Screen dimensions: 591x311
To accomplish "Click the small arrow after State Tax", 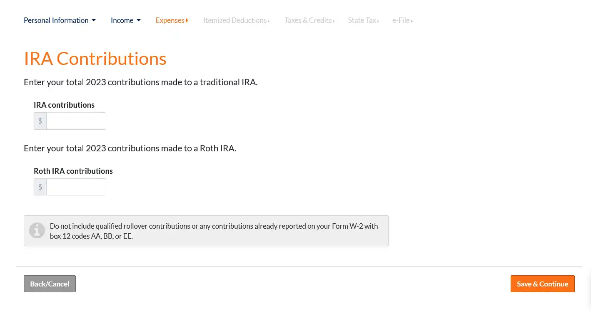I will [x=378, y=21].
